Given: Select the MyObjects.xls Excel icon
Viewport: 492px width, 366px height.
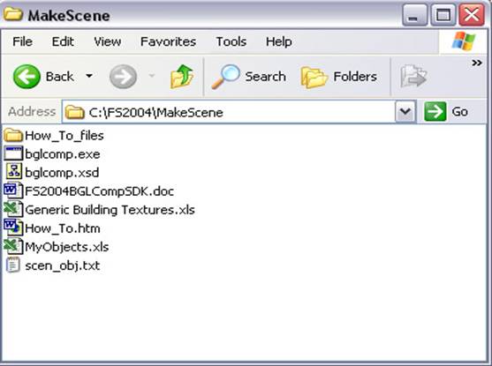Looking at the screenshot, I should [13, 246].
